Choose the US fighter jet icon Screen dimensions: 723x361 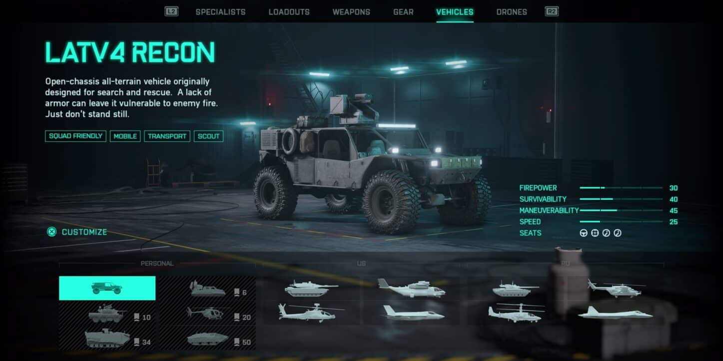tap(413, 313)
